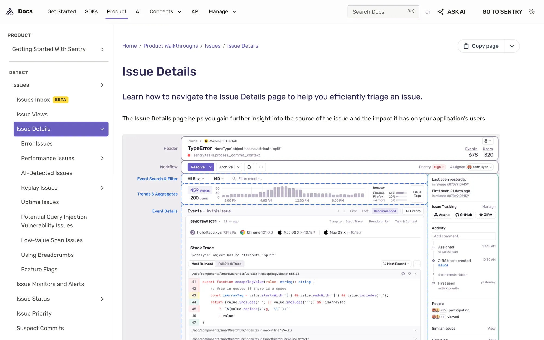Open AI-Detected Issues sidebar item

[47, 173]
